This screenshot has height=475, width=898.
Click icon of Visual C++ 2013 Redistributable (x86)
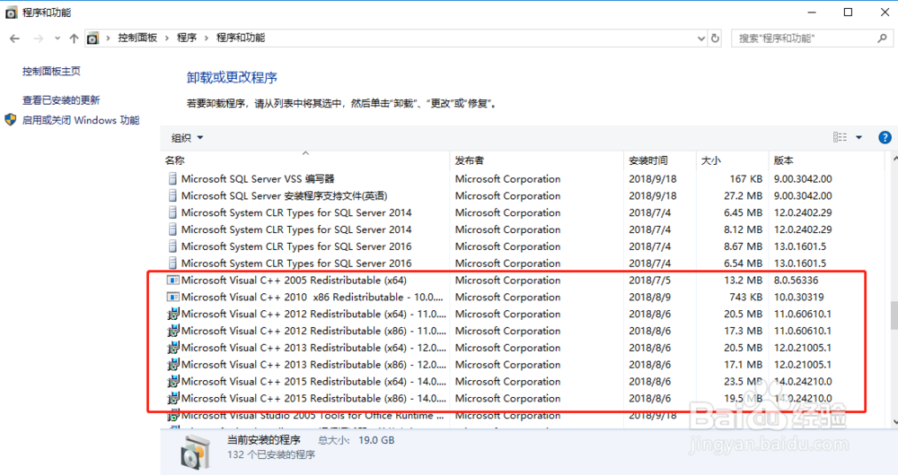(173, 365)
